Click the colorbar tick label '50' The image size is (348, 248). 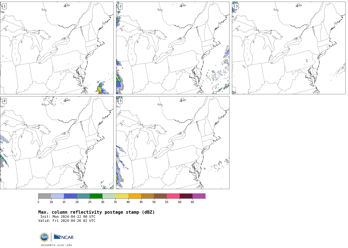(x=154, y=202)
